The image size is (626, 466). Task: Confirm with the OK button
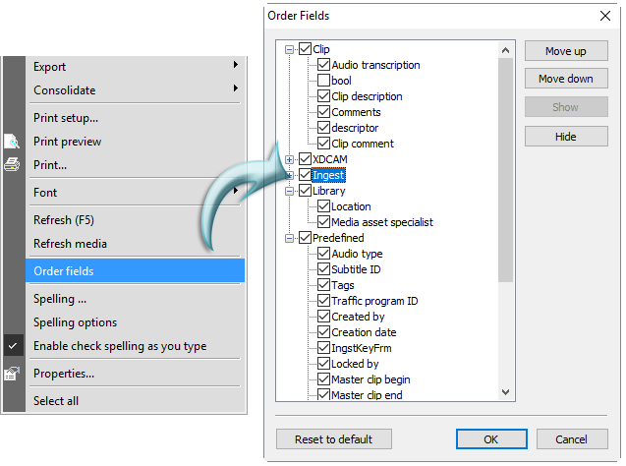490,438
